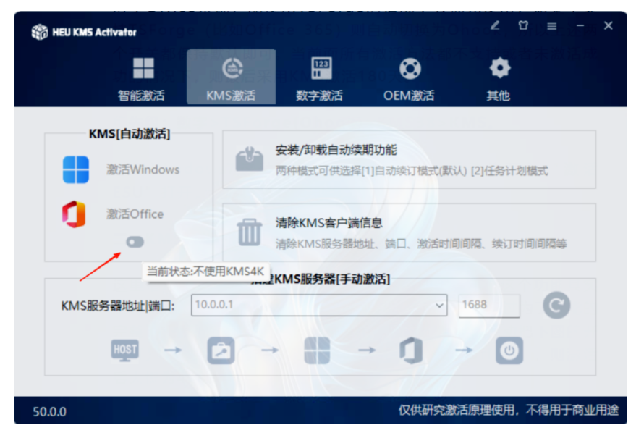Switch to the 数字激活 tab
This screenshot has height=425, width=636.
[x=320, y=76]
